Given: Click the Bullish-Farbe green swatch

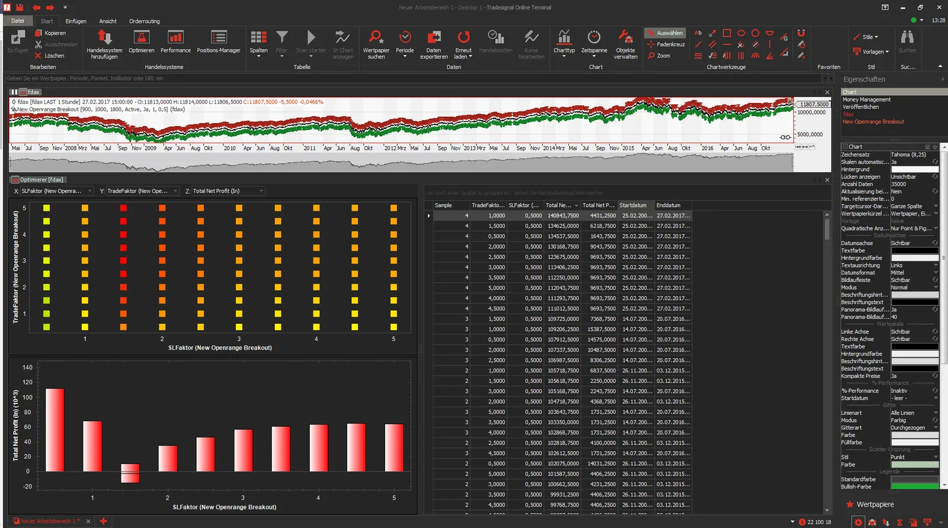Looking at the screenshot, I should pos(915,487).
